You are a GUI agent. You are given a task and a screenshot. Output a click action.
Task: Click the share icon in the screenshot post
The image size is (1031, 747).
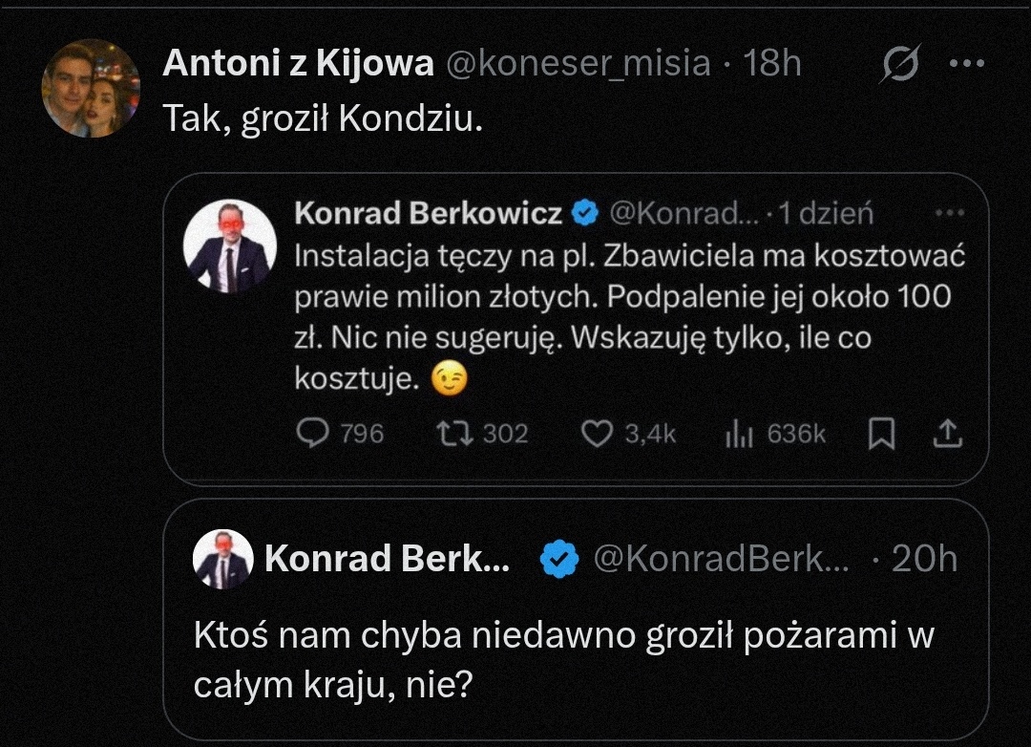pos(946,435)
